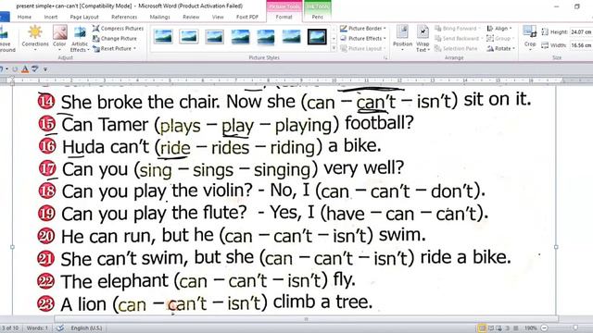593x333 pixels.
Task: Open the View tab
Action: pyautogui.click(x=218, y=17)
